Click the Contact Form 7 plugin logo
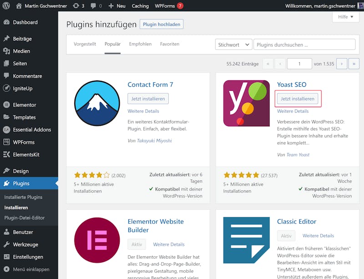 97,103
